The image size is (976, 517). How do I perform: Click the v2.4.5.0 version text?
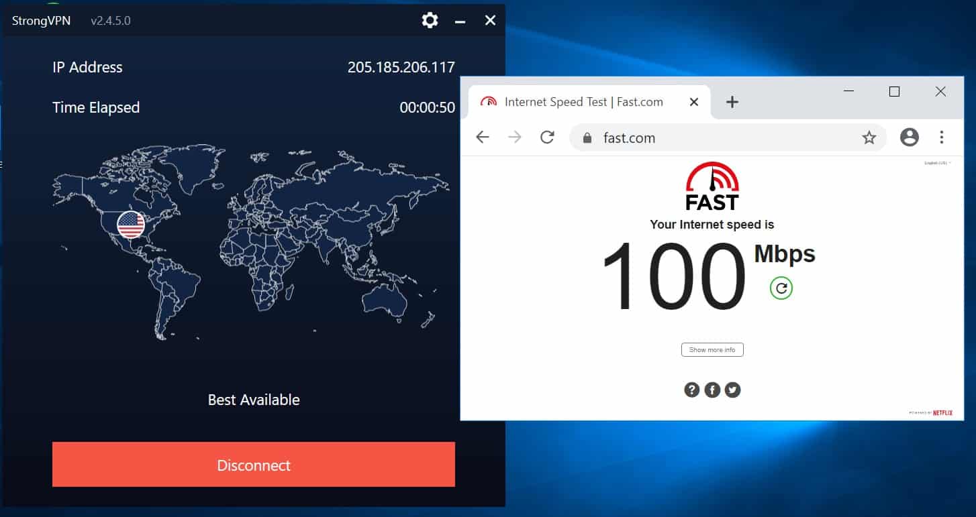click(111, 21)
